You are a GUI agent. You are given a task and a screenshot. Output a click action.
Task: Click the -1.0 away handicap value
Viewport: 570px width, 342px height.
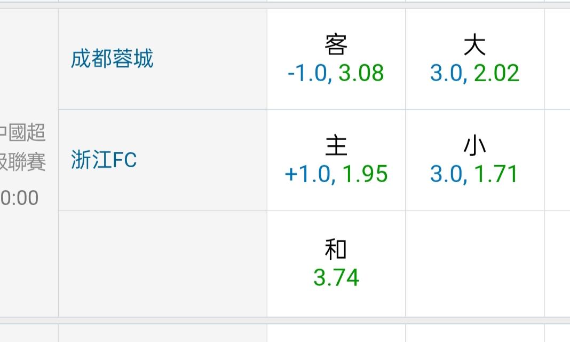click(x=307, y=73)
